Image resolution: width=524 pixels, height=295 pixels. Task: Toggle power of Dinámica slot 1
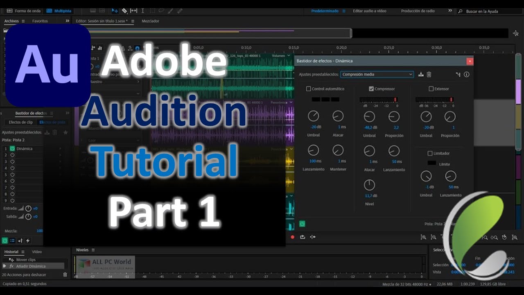(x=12, y=149)
